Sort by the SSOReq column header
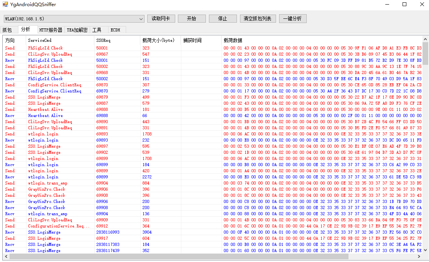 117,40
